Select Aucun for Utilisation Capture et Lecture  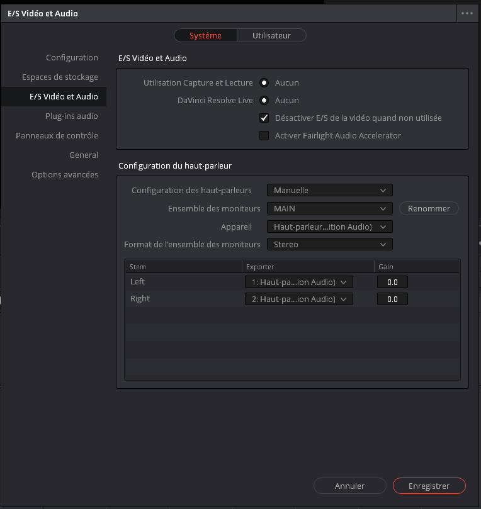tap(264, 83)
